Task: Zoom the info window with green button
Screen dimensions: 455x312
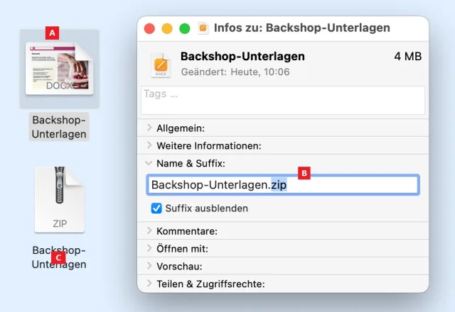Action: (185, 28)
